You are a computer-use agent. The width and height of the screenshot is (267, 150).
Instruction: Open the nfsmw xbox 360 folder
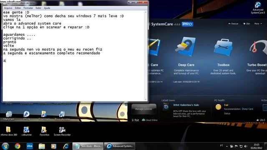[x=9, y=131]
